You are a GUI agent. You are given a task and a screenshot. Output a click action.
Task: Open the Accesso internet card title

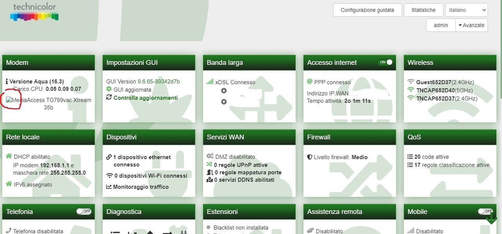(332, 62)
